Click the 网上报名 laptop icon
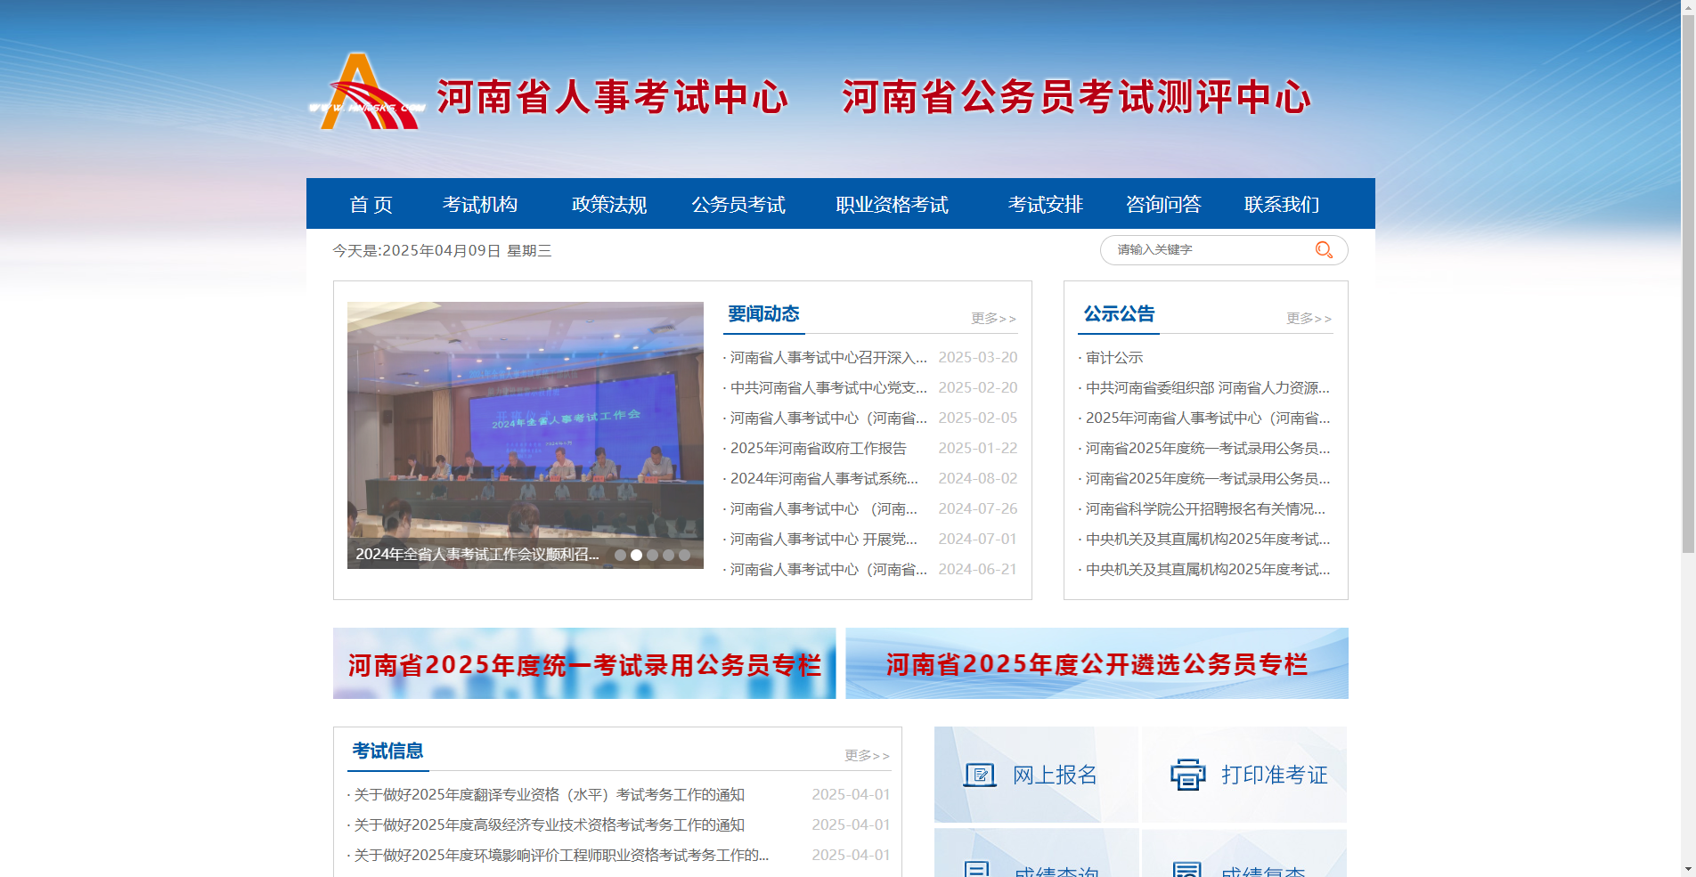Viewport: 1696px width, 877px height. [x=980, y=775]
